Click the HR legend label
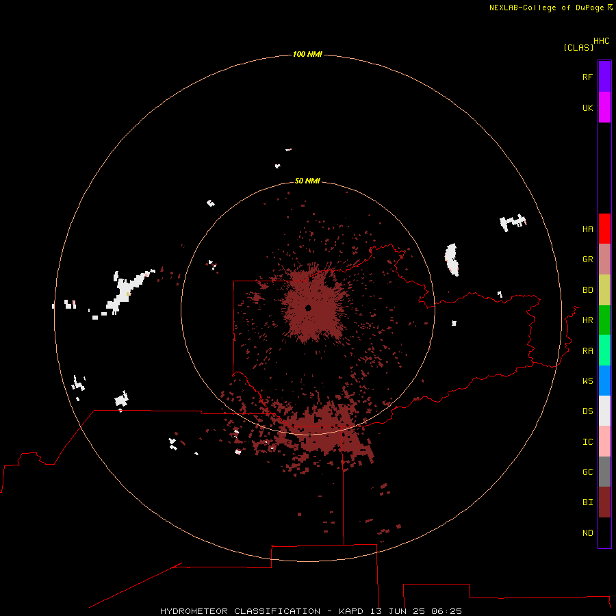 (587, 320)
